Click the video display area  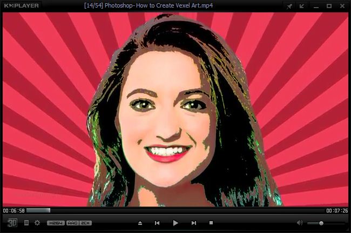tap(175, 109)
